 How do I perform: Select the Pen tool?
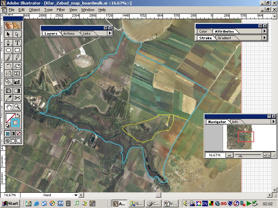pos(9,43)
